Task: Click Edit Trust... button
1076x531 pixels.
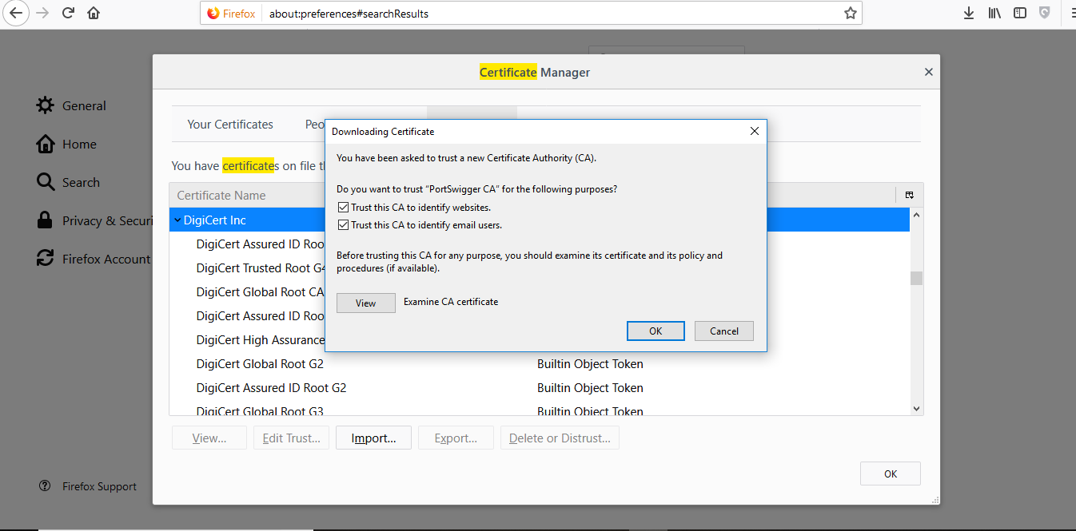Action: pyautogui.click(x=291, y=438)
